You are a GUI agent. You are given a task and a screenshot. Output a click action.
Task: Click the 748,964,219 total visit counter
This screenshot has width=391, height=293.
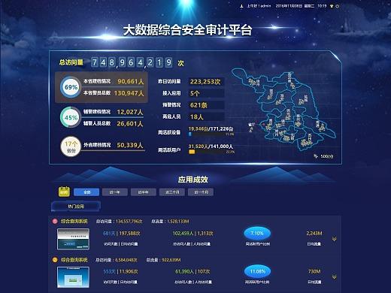(x=132, y=62)
